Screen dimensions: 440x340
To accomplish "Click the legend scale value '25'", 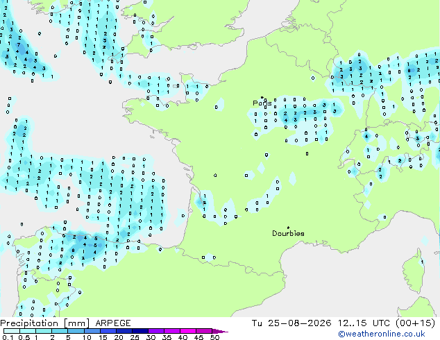I will click(135, 337).
